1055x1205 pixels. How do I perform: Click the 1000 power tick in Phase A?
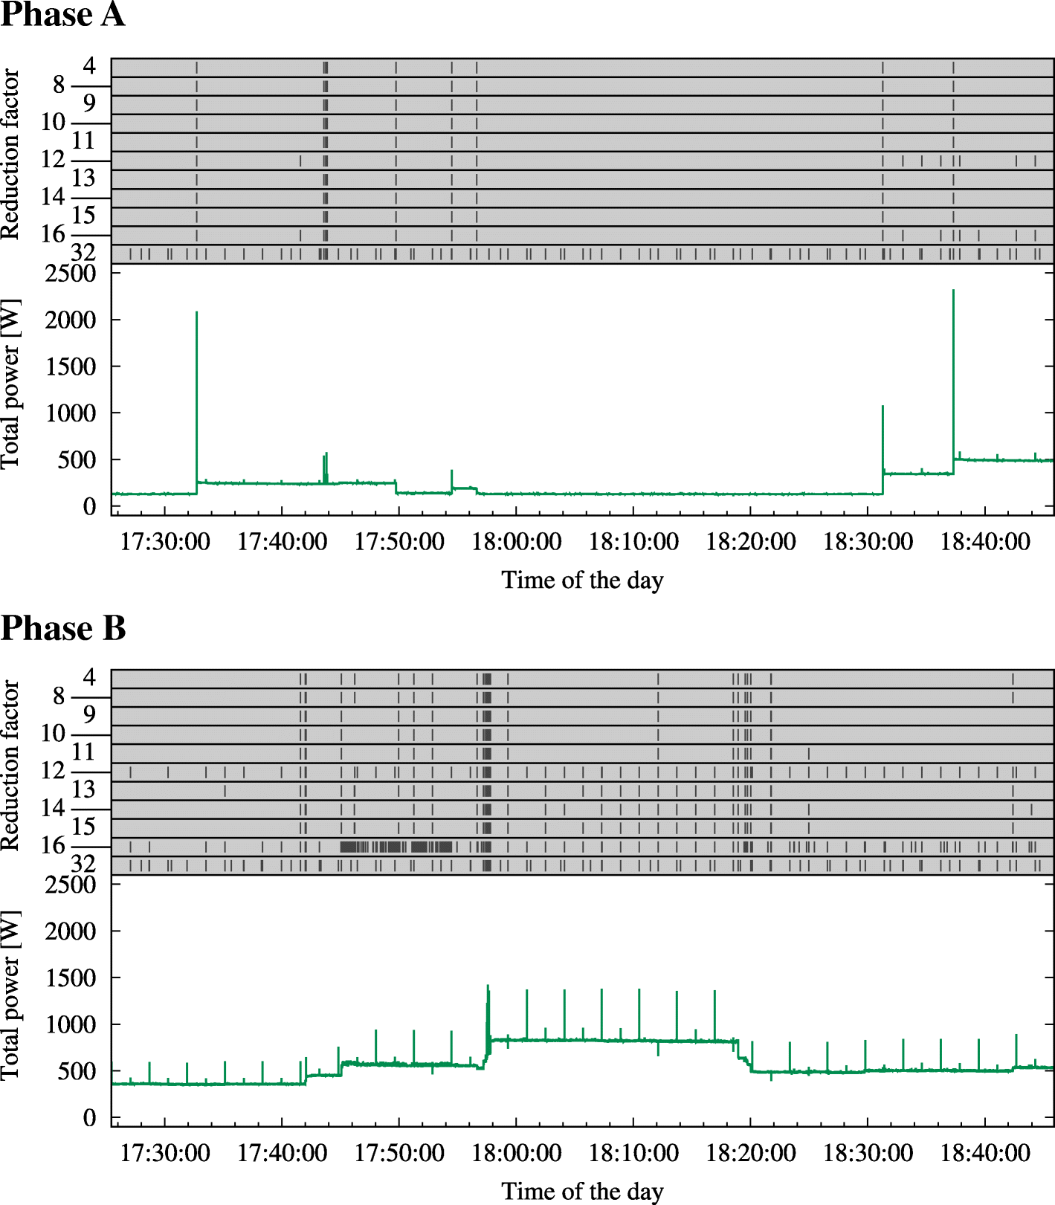click(x=71, y=413)
